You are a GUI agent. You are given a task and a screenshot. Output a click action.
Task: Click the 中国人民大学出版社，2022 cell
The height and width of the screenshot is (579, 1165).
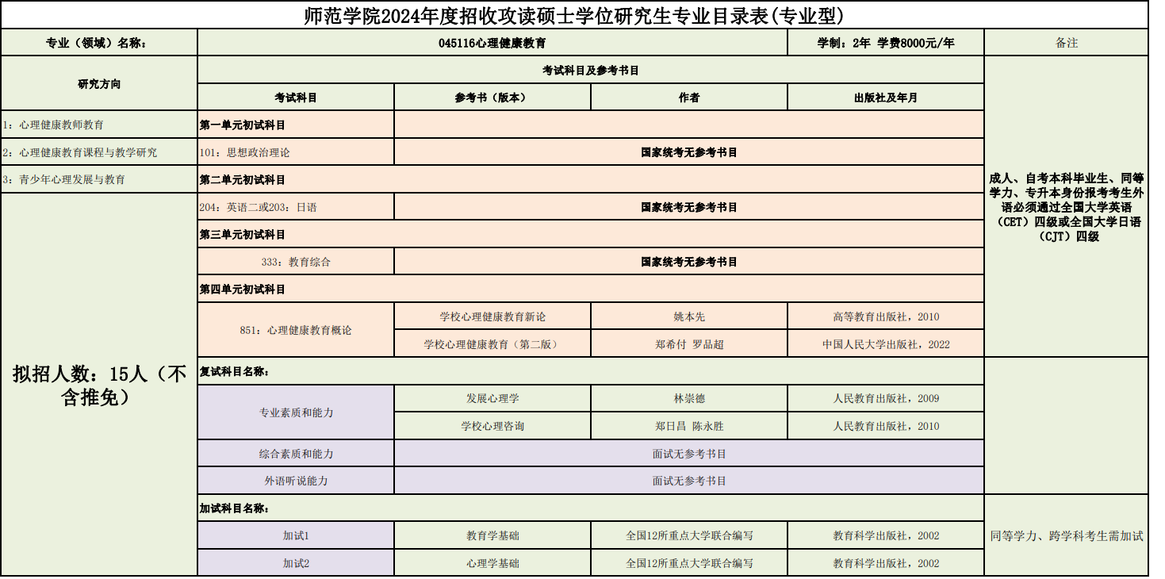(886, 344)
